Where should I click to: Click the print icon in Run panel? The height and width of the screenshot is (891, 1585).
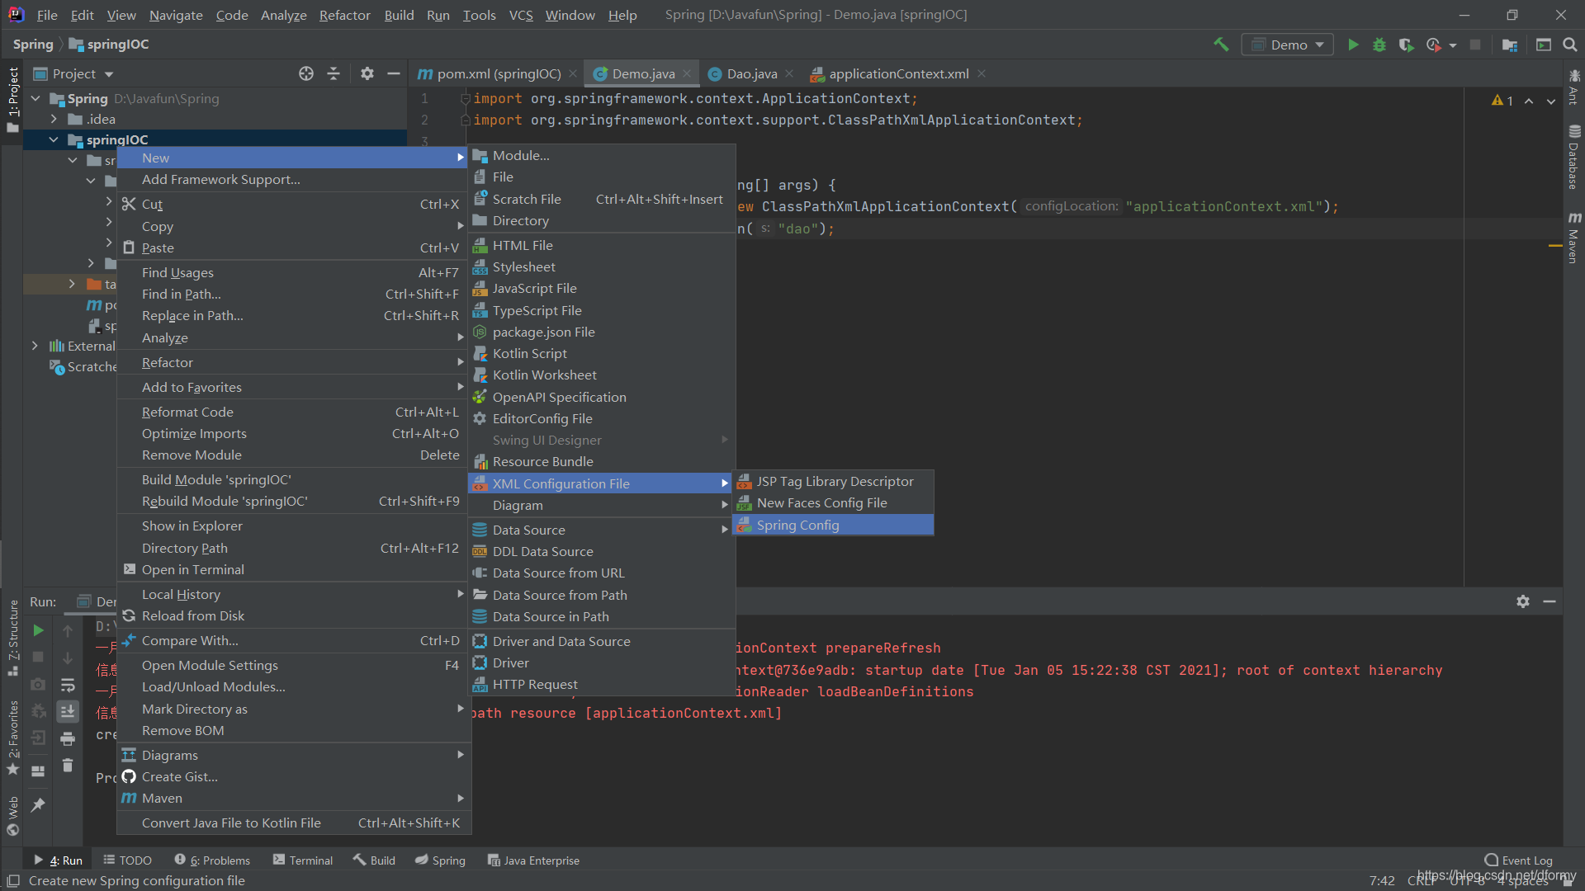pyautogui.click(x=68, y=738)
